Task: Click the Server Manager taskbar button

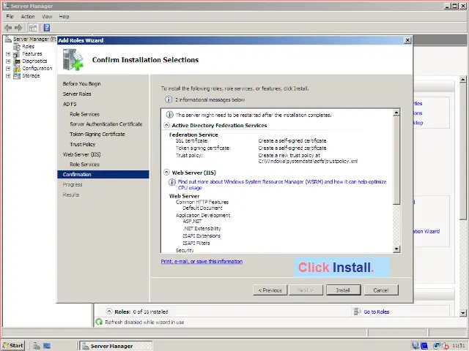Action: (116, 346)
